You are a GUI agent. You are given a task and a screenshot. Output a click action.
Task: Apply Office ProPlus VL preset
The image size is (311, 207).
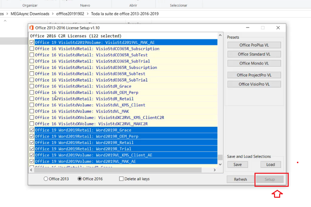click(254, 45)
